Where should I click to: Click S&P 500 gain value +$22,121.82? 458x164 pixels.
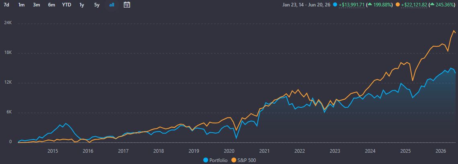[x=414, y=5]
